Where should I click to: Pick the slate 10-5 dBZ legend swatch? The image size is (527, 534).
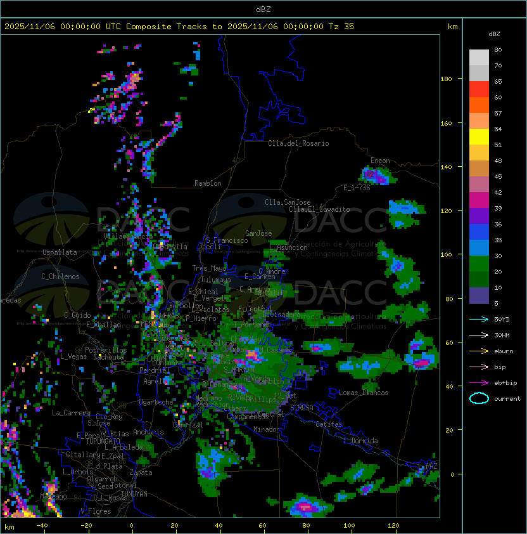pos(479,296)
